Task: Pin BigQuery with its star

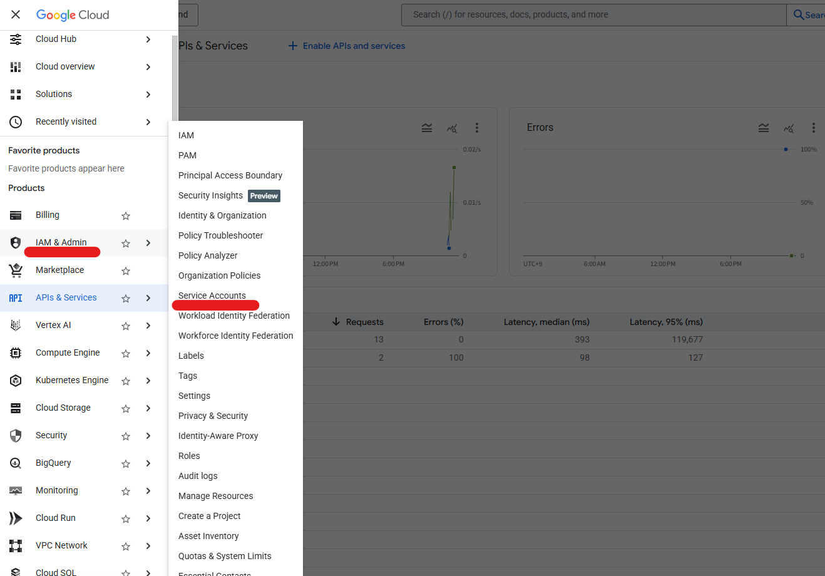Action: coord(126,464)
